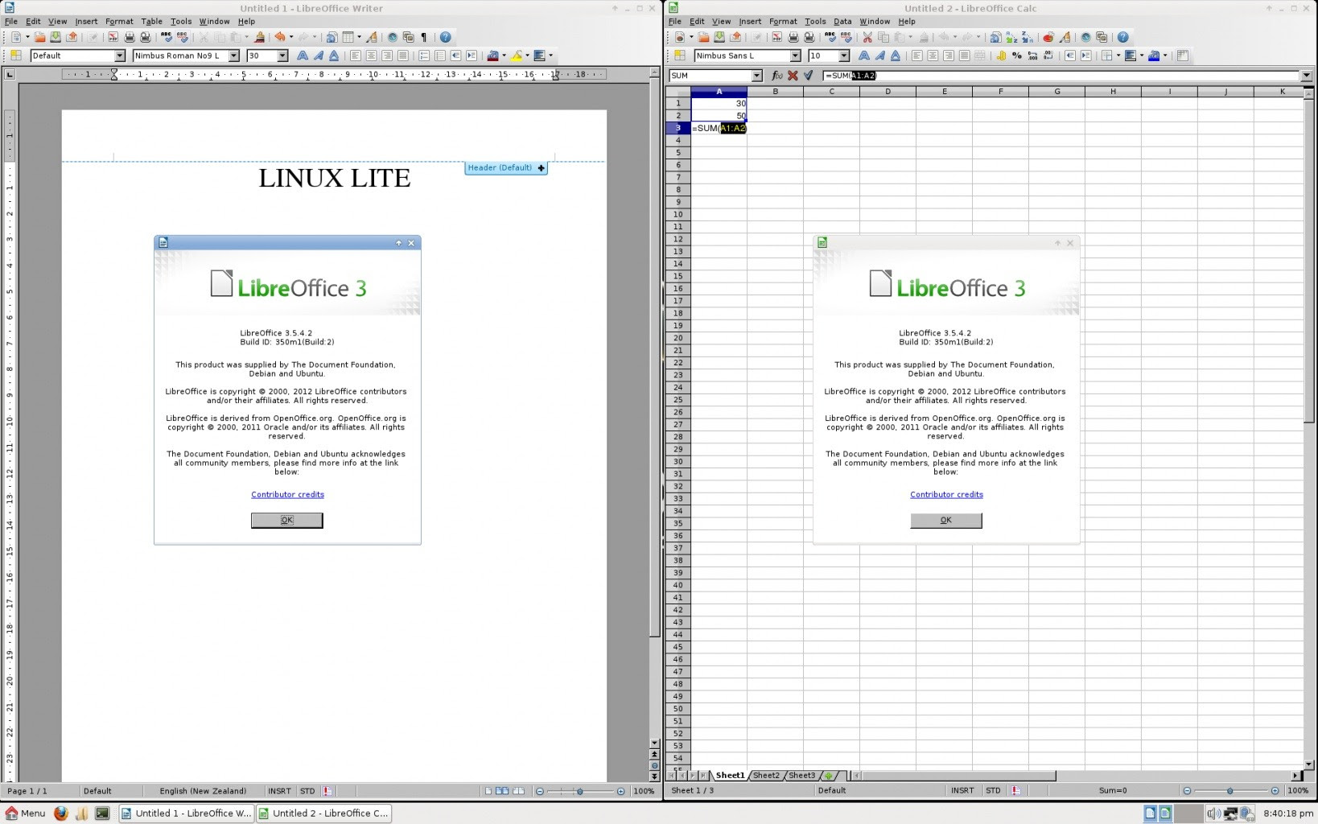Toggle Bold formatting in Writer
Image resolution: width=1318 pixels, height=824 pixels.
(302, 56)
